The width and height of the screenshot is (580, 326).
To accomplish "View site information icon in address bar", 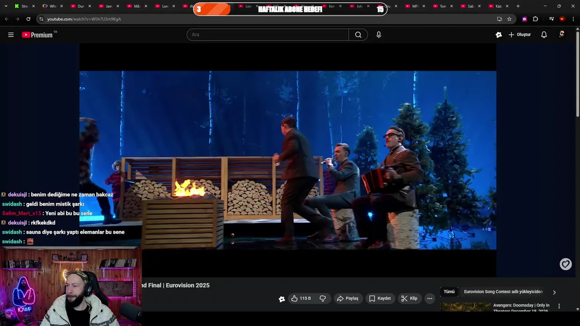I will (x=41, y=19).
